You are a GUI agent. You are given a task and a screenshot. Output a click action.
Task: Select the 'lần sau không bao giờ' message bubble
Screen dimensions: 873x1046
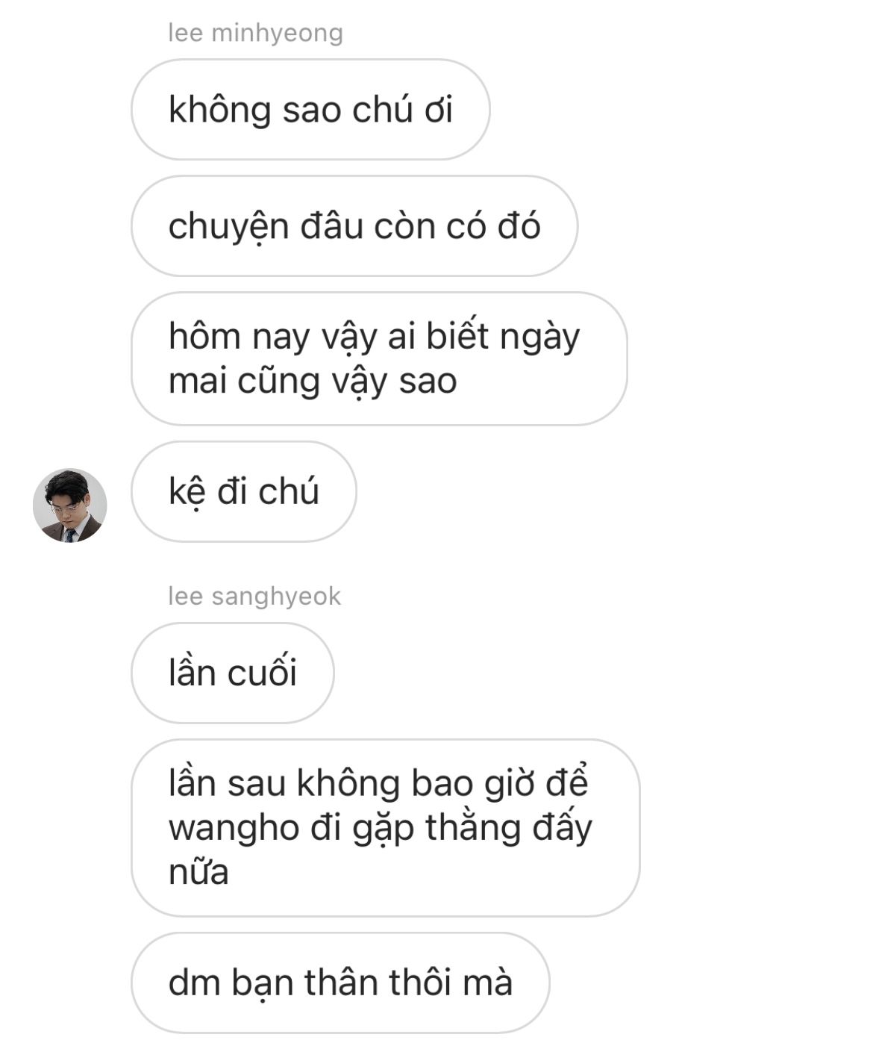point(386,828)
